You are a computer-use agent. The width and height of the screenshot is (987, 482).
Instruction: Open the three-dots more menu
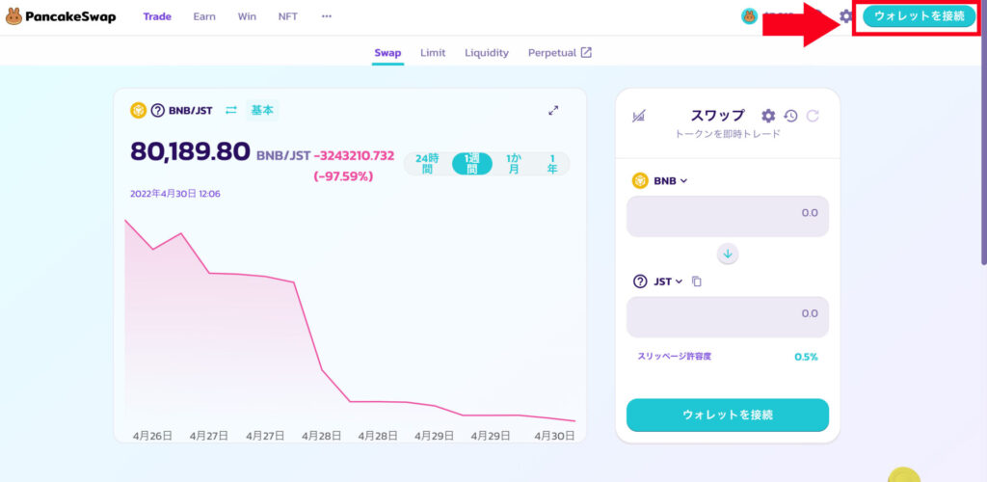(326, 16)
